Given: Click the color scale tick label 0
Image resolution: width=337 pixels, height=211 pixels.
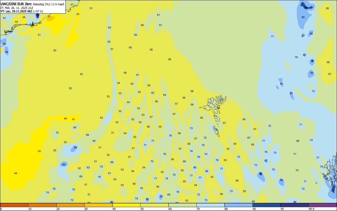Looking at the screenshot, I should click(1, 209).
